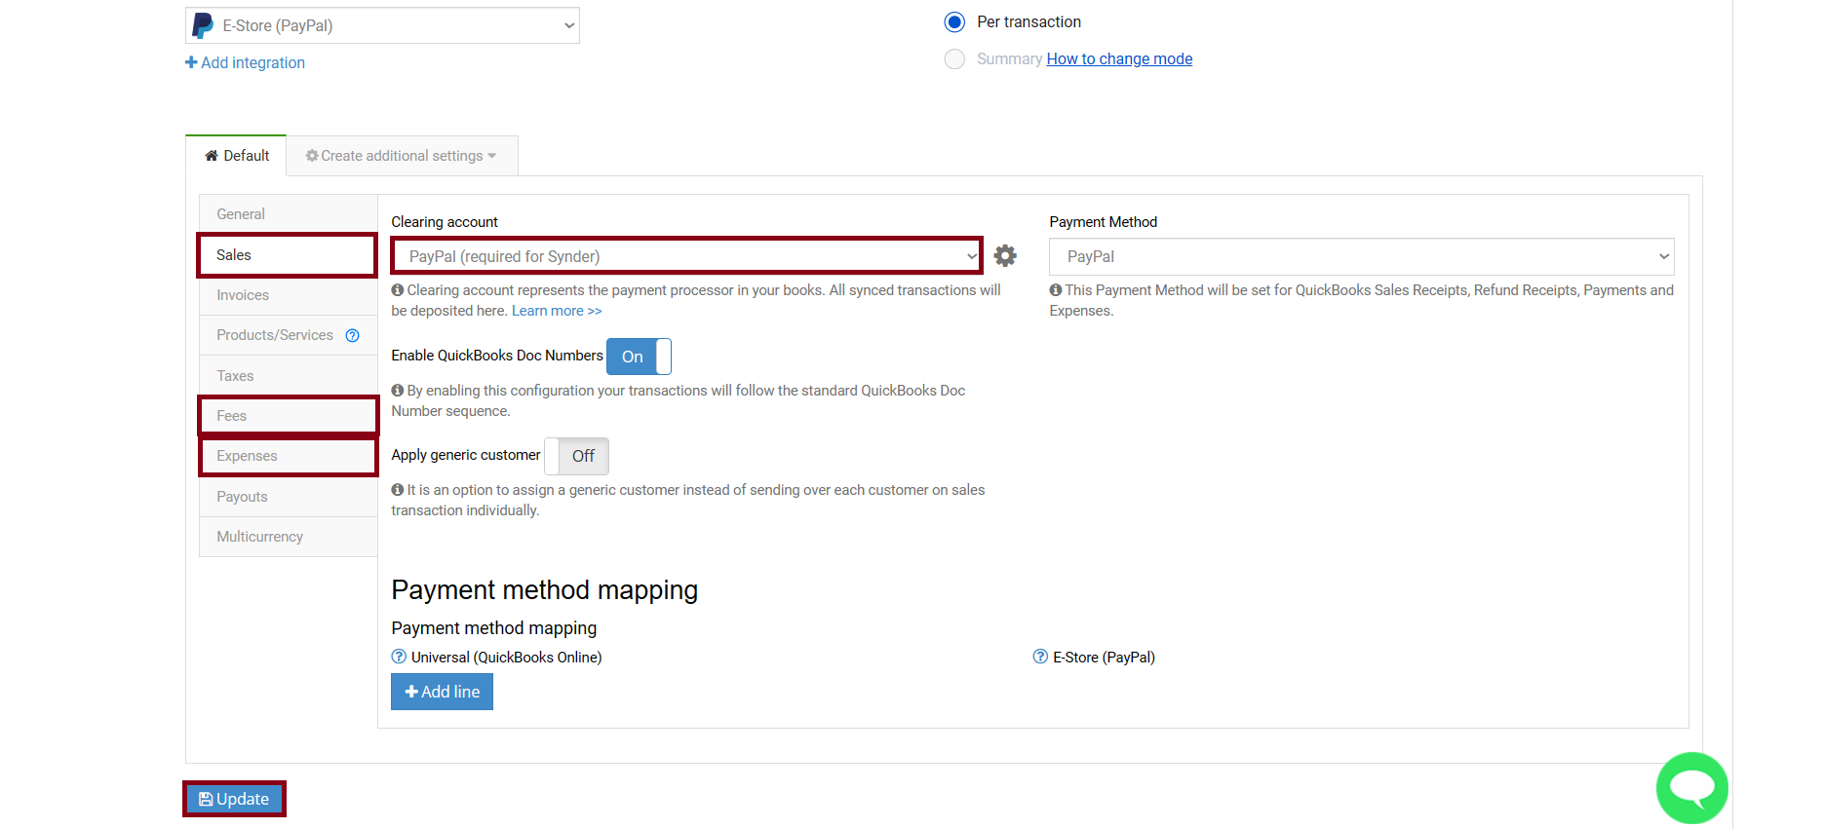Open the Taxes settings section
Screen dimensions: 1824x829
pyautogui.click(x=289, y=376)
